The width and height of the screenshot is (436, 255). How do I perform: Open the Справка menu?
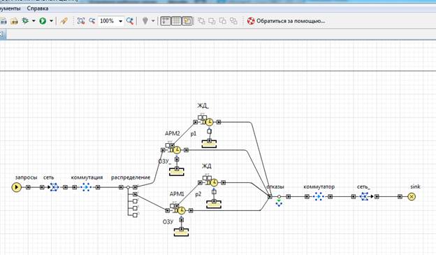[x=38, y=8]
